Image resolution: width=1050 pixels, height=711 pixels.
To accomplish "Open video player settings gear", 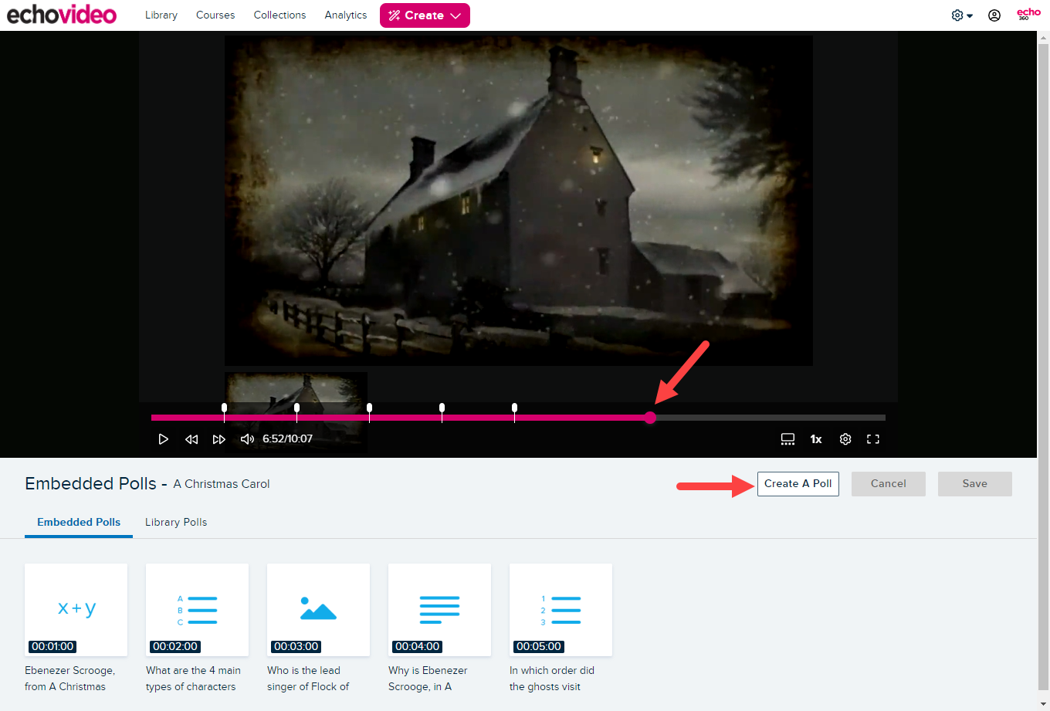I will [845, 439].
